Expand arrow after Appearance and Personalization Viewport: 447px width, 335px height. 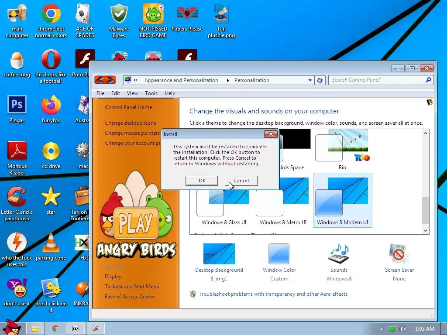coord(227,80)
